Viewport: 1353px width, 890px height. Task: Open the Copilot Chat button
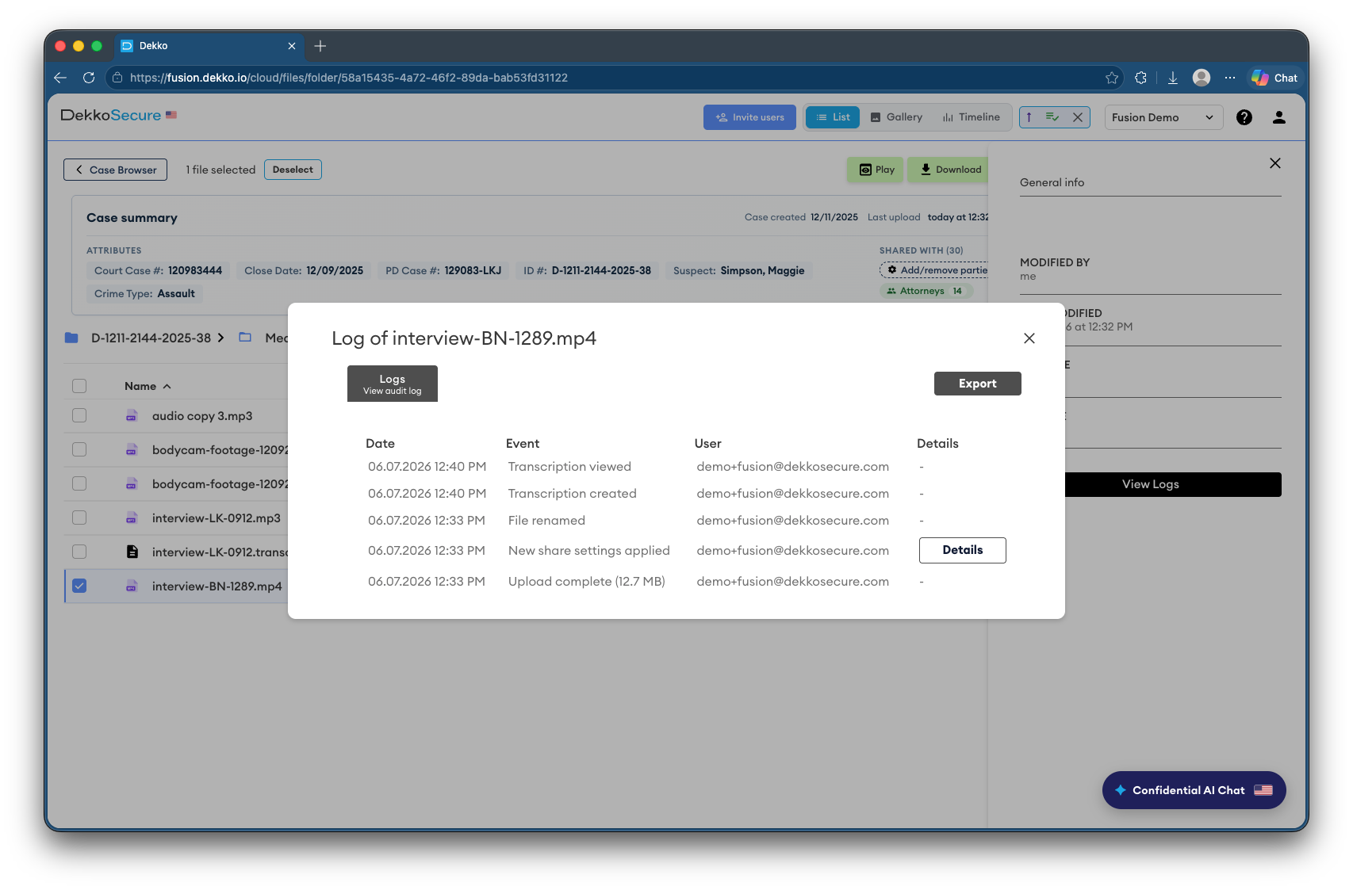[x=1274, y=78]
